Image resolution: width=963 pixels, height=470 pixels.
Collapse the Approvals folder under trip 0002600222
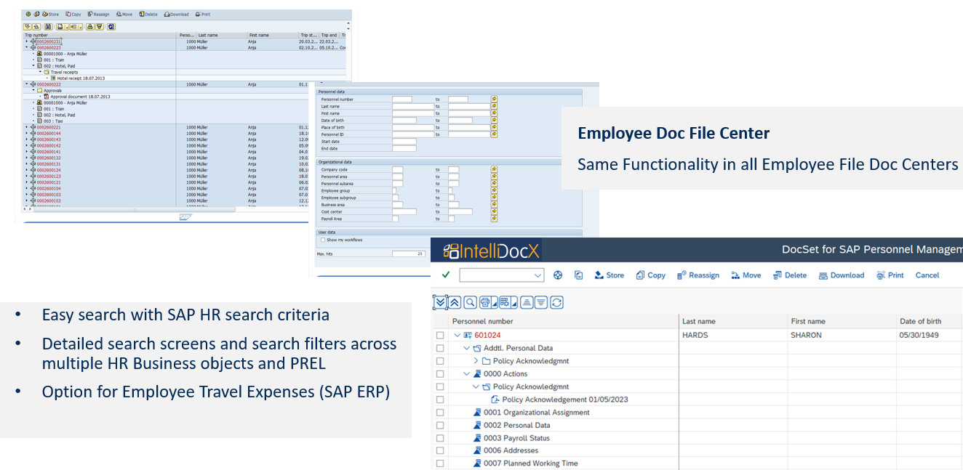click(x=34, y=90)
